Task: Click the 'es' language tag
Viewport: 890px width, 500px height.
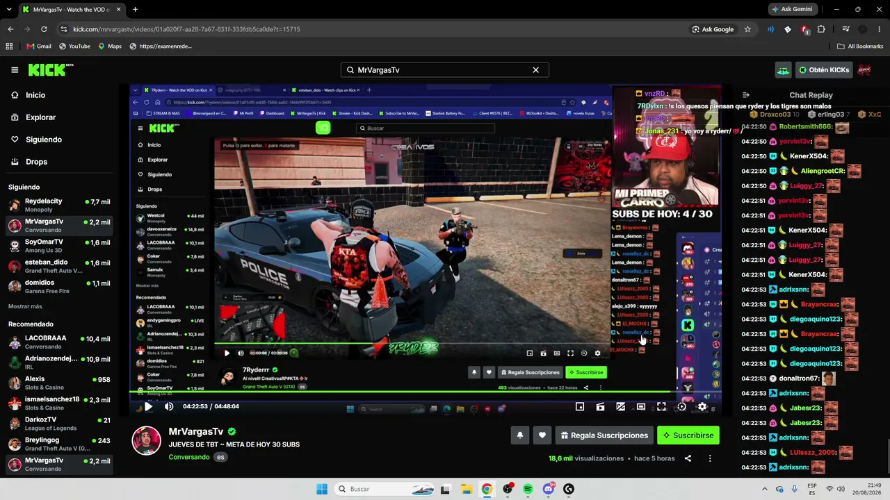Action: click(220, 457)
